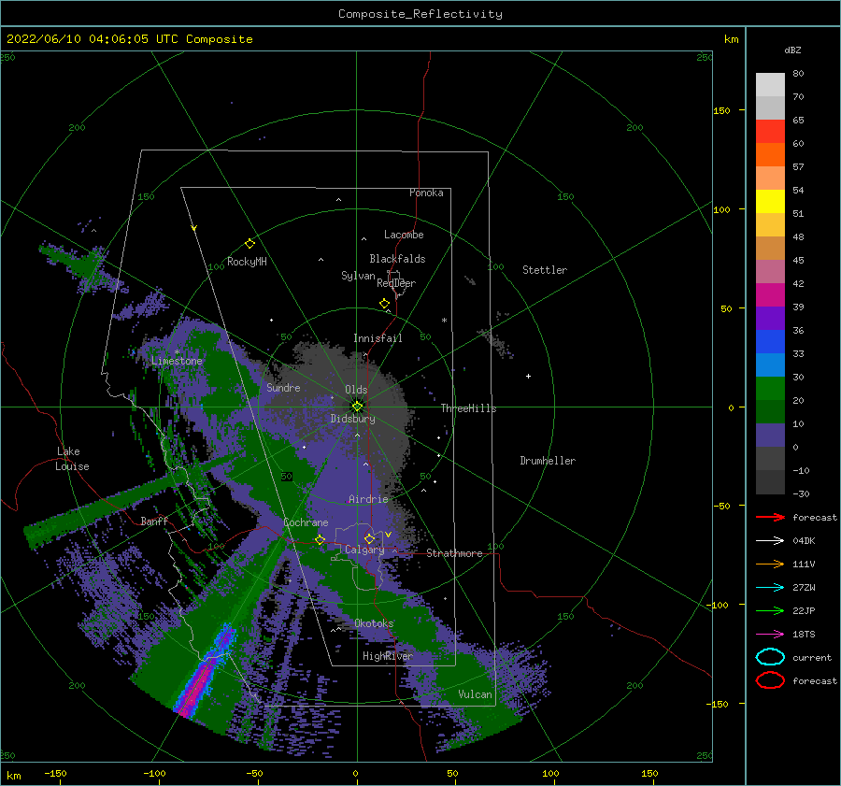Pick the red 65 dBZ color swatch
The width and height of the screenshot is (841, 786).
[x=770, y=132]
